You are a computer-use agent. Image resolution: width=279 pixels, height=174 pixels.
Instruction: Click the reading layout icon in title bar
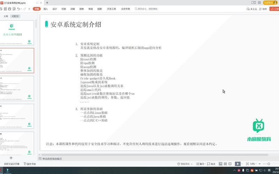coord(254,3)
